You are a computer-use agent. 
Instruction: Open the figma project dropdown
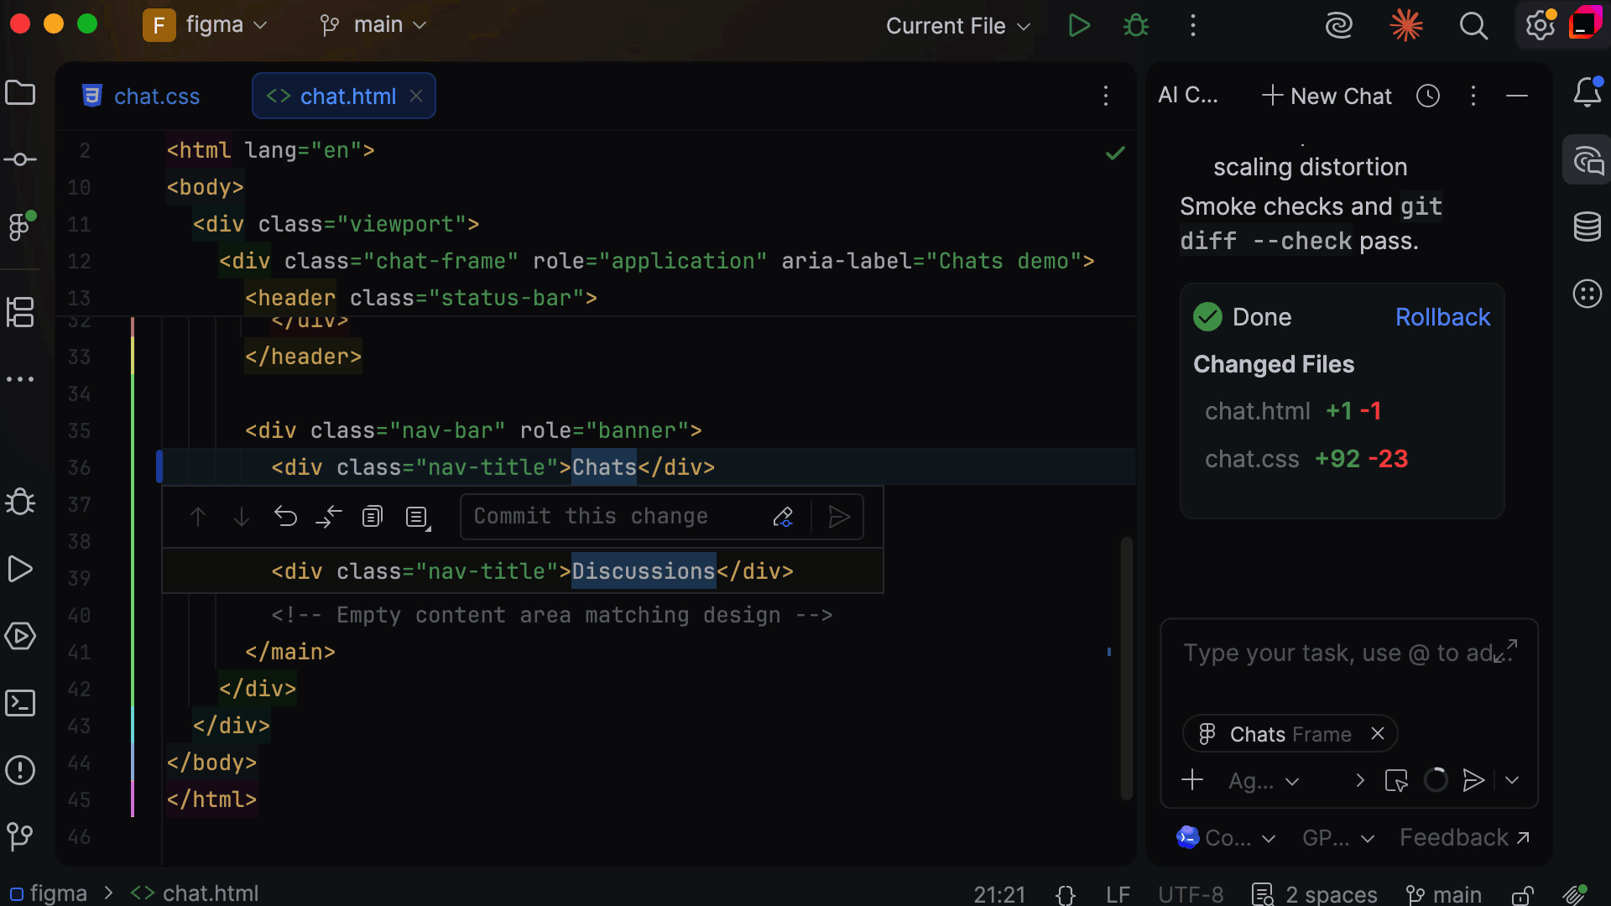click(206, 25)
